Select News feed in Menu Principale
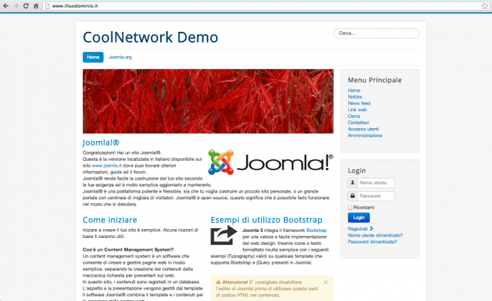492x301 pixels. pos(359,103)
